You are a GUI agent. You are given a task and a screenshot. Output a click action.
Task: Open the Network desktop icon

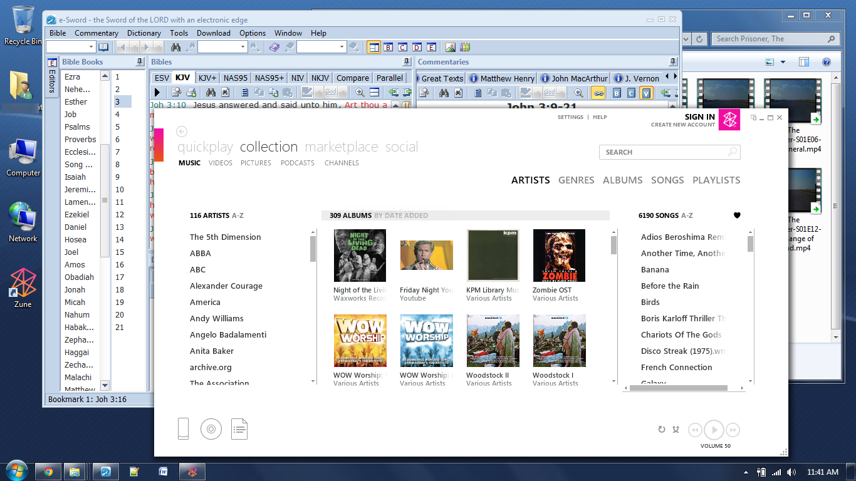(23, 222)
